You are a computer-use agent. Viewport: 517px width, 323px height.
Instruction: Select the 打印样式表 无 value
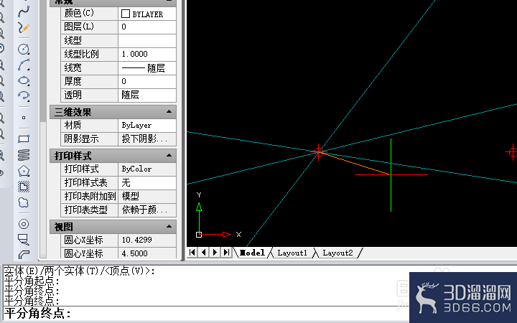(x=147, y=182)
